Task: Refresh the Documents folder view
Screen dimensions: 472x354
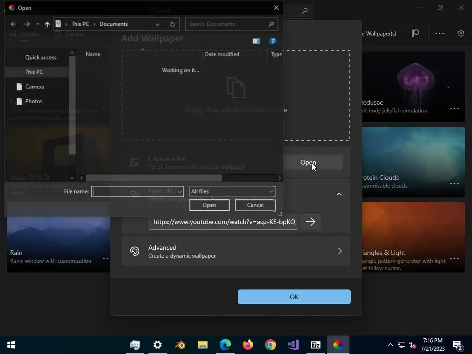Action: (x=172, y=24)
